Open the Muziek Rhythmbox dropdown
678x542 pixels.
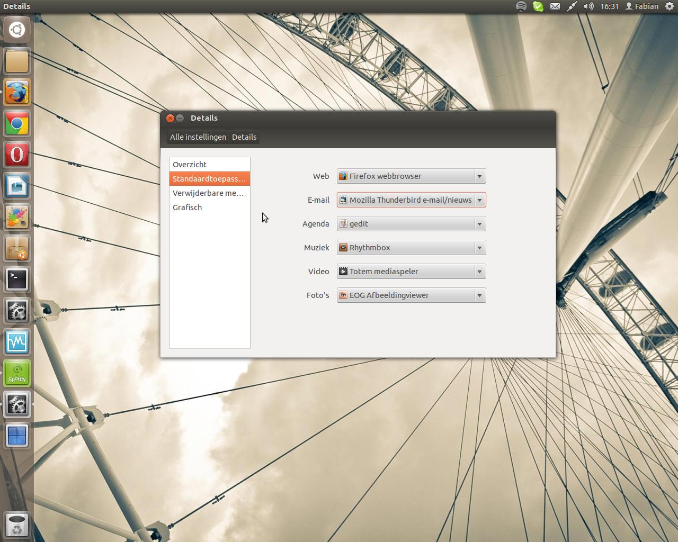[x=412, y=248]
